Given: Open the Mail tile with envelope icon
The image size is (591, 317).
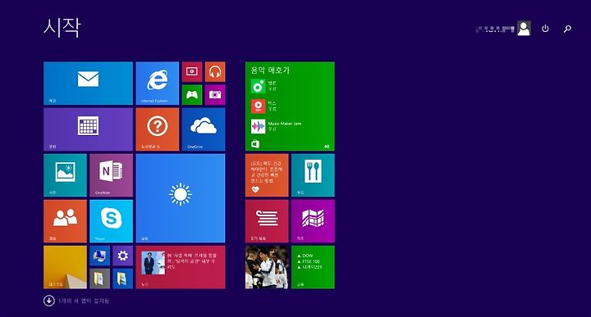Looking at the screenshot, I should 88,84.
